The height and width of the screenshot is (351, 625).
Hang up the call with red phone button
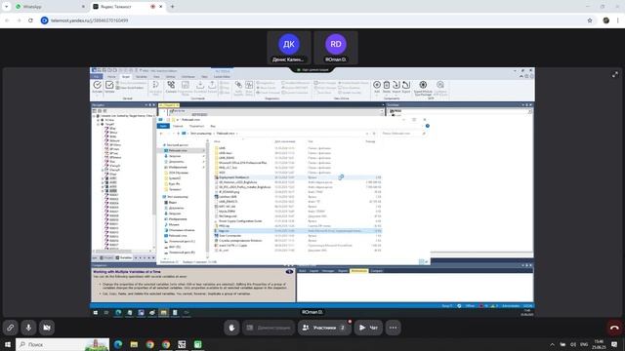point(614,328)
